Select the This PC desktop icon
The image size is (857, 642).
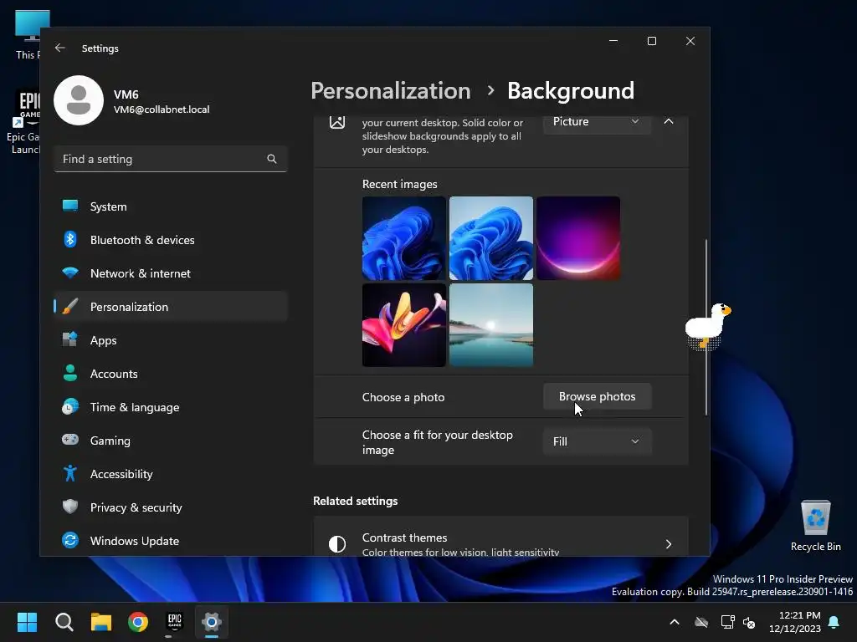26,35
